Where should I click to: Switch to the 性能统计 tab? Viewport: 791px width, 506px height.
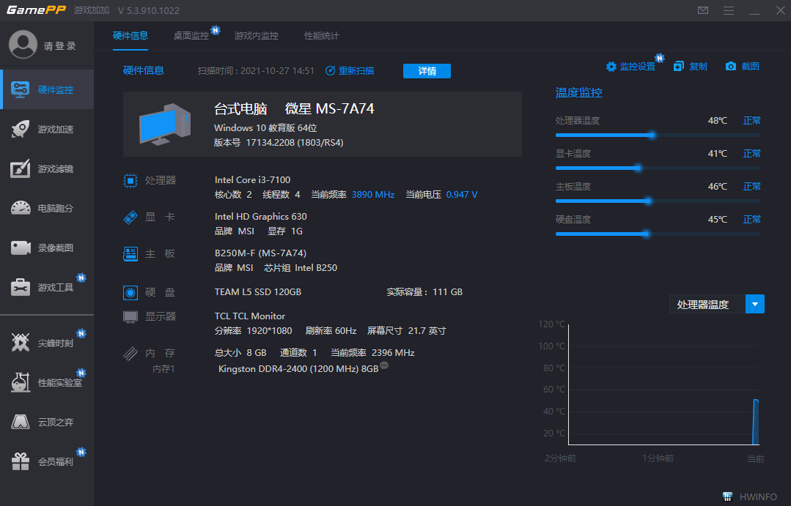(x=321, y=36)
